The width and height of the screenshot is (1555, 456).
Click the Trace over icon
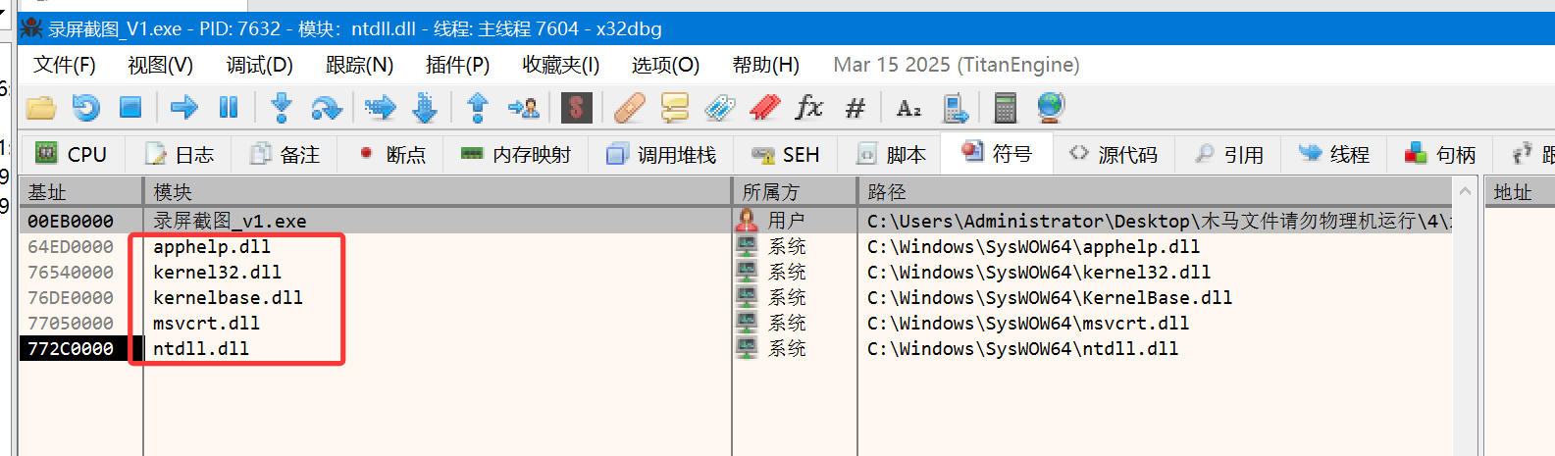(425, 107)
